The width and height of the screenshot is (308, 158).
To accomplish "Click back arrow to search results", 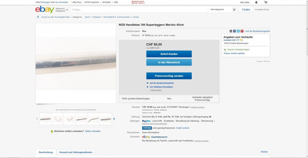I will [38, 17].
